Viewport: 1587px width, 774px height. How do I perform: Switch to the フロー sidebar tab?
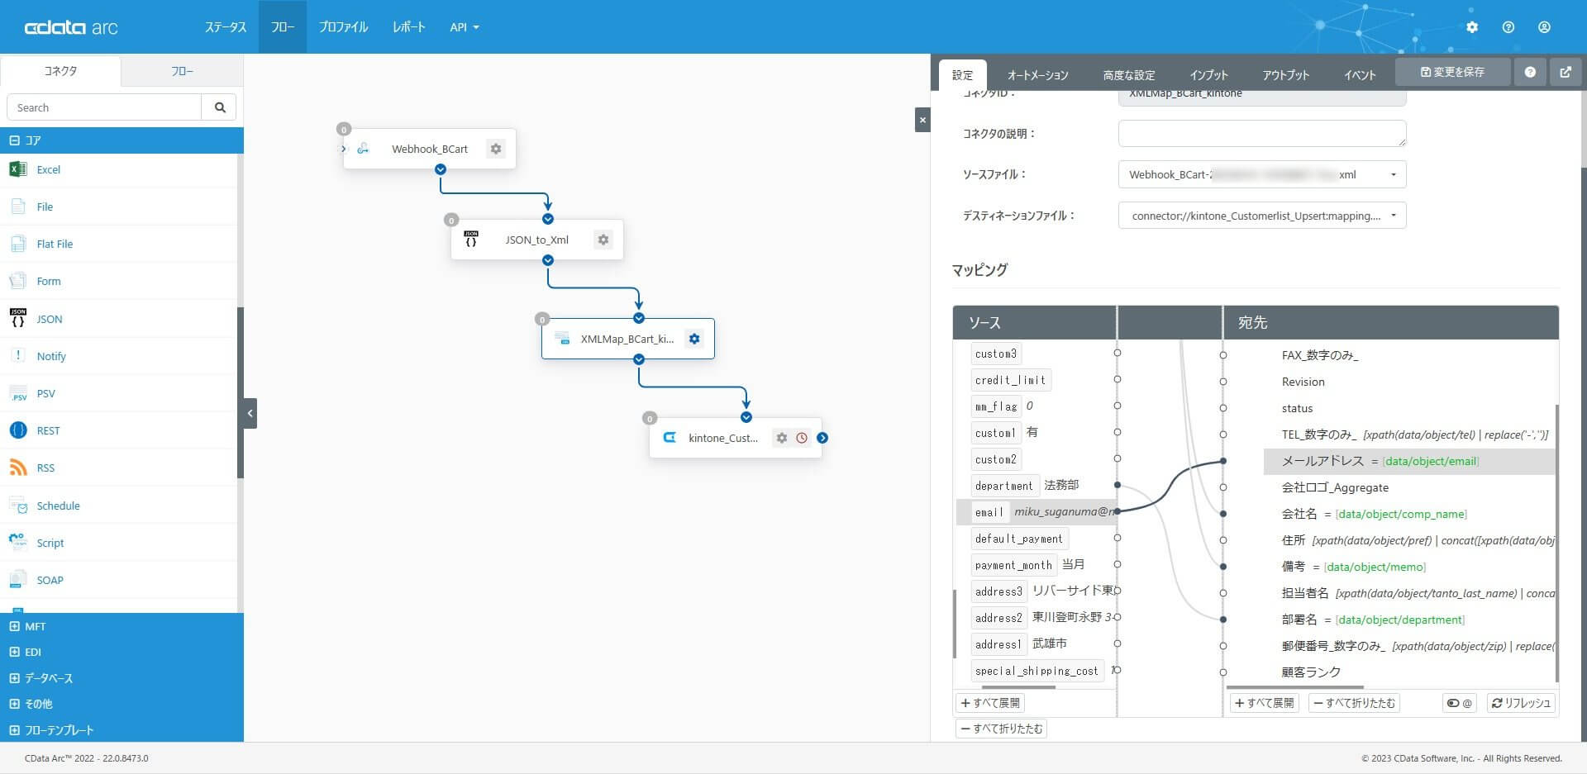pyautogui.click(x=183, y=71)
